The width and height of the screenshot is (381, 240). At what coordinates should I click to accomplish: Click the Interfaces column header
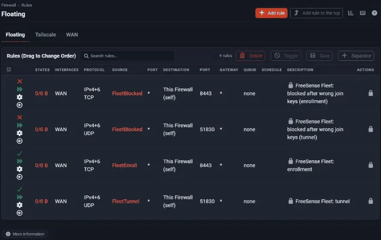[67, 70]
